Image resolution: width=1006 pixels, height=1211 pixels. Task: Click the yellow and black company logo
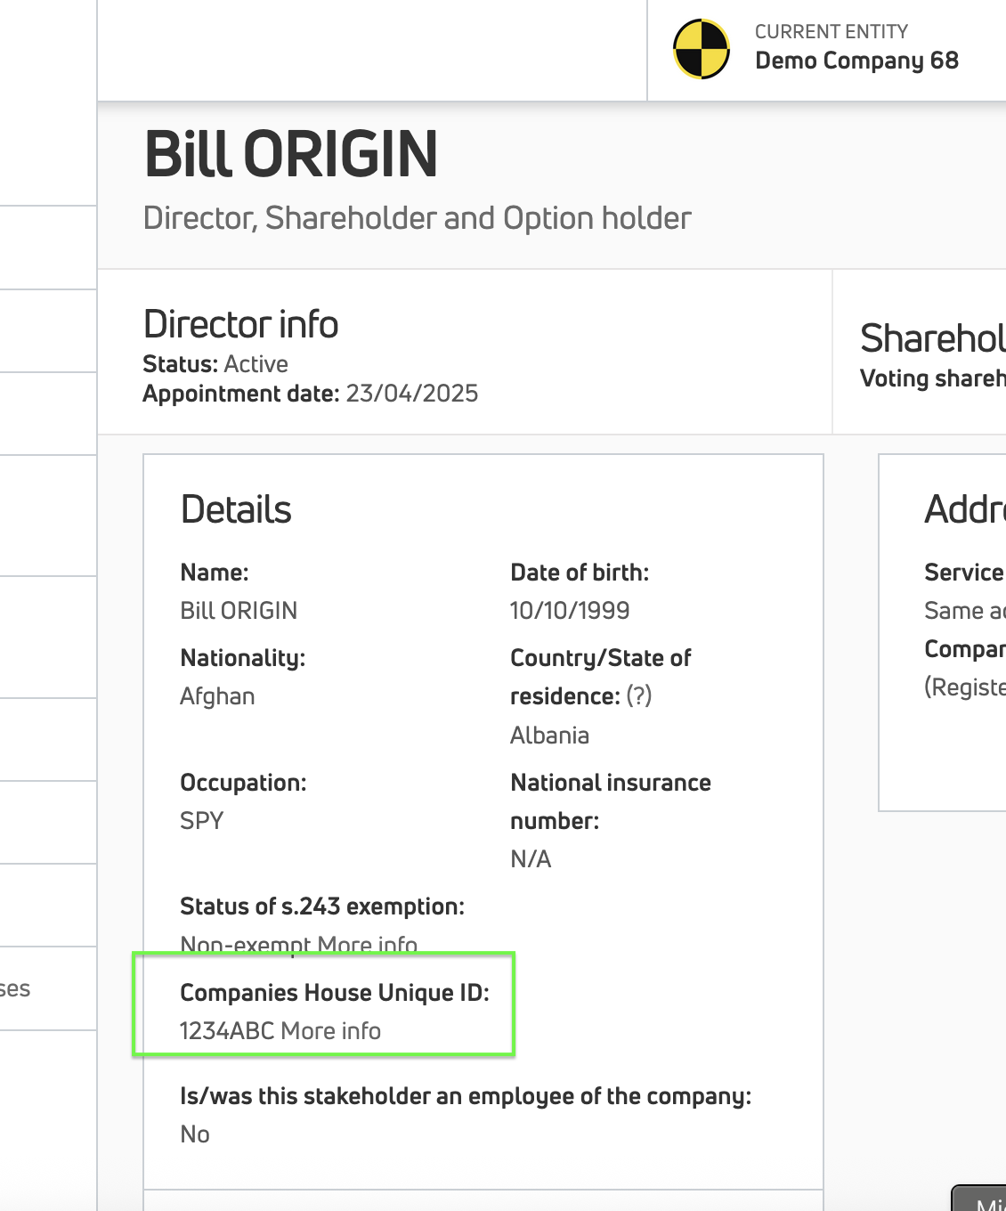click(x=702, y=49)
